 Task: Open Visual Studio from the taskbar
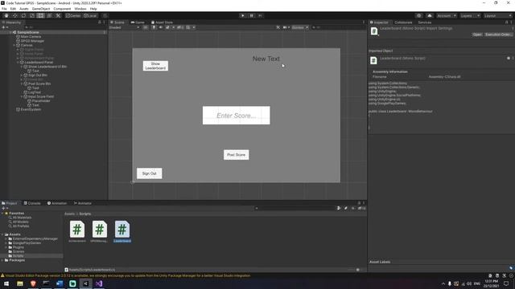click(99, 283)
